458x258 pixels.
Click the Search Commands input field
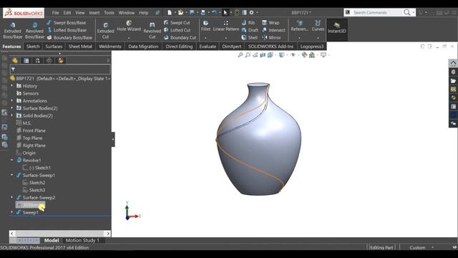pos(377,12)
